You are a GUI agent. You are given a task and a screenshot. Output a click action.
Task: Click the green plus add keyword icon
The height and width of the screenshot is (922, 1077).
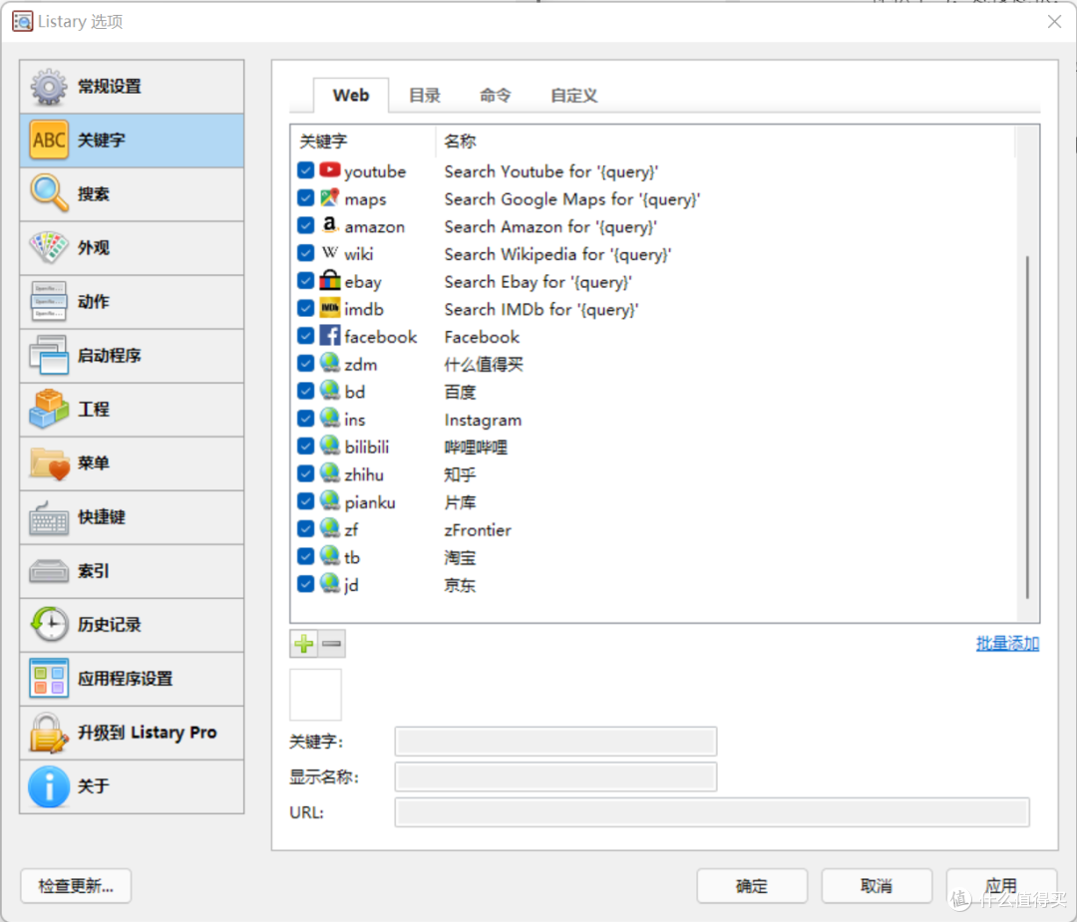303,644
